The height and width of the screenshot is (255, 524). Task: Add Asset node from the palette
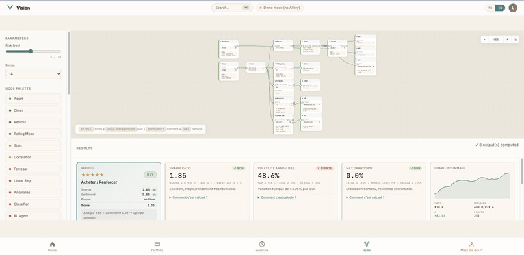[33, 99]
